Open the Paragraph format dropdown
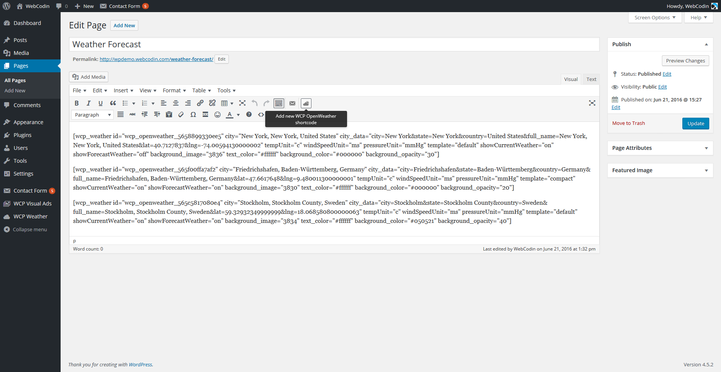The height and width of the screenshot is (372, 721). point(92,115)
